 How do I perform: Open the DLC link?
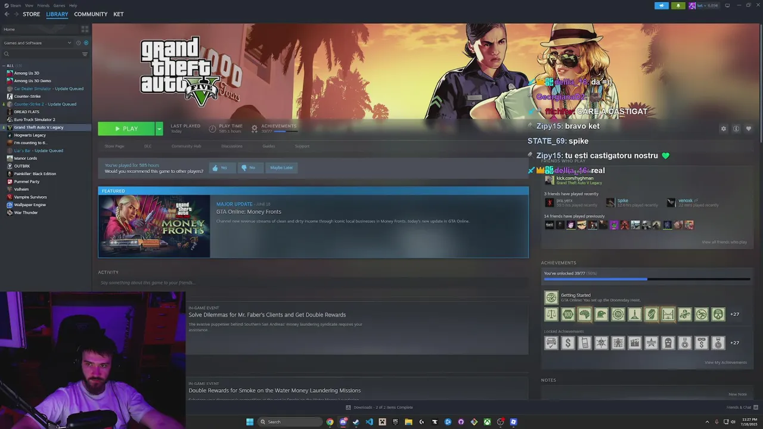tap(148, 146)
